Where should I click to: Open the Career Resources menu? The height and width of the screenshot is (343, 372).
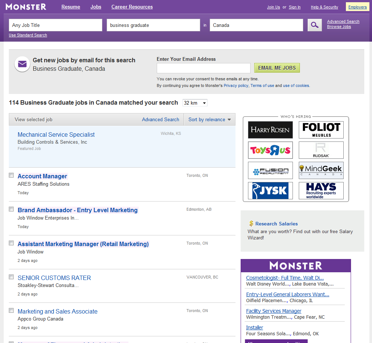coord(132,7)
